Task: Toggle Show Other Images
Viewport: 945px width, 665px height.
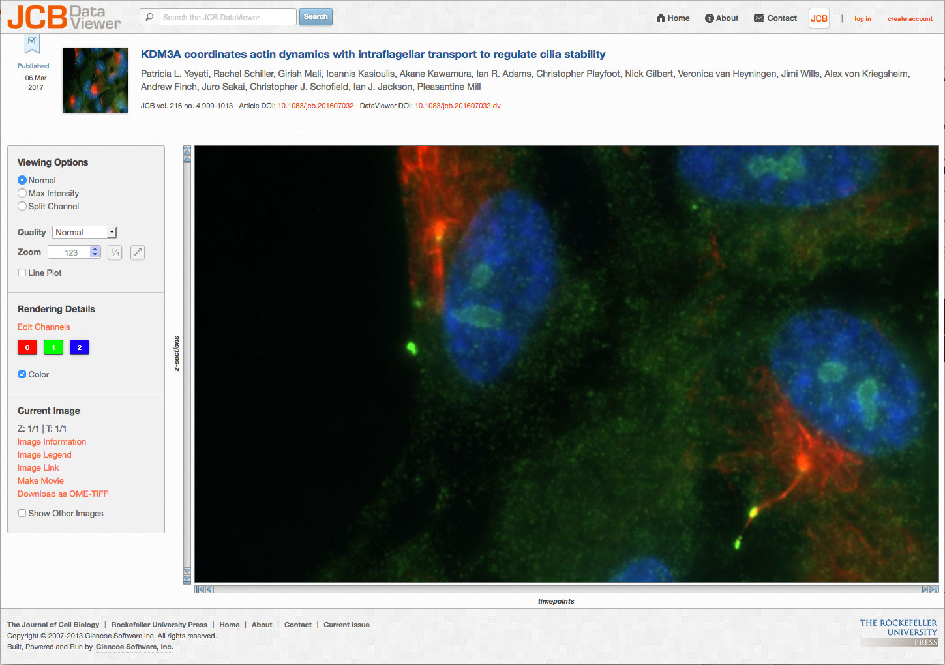Action: pyautogui.click(x=22, y=513)
